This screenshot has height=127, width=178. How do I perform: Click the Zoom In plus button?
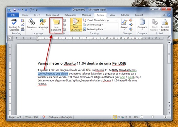pyautogui.click(x=165, y=117)
